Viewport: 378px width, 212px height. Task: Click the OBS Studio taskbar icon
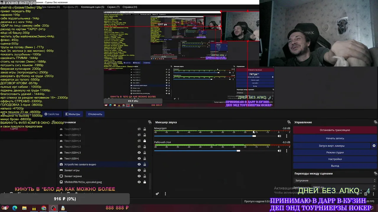(x=53, y=208)
